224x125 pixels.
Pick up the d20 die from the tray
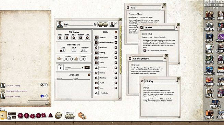[x=21, y=115]
